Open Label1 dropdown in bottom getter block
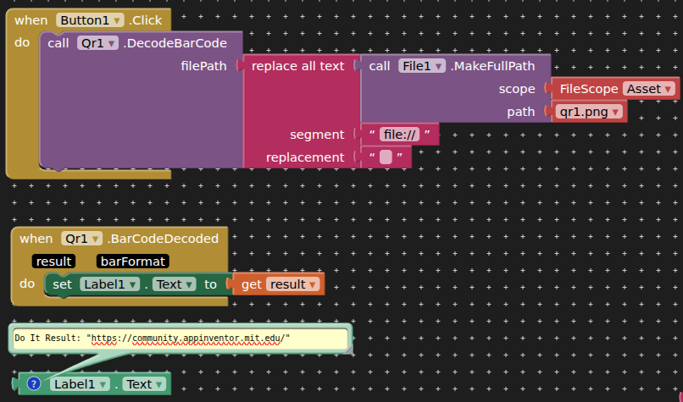The height and width of the screenshot is (402, 683). [81, 384]
